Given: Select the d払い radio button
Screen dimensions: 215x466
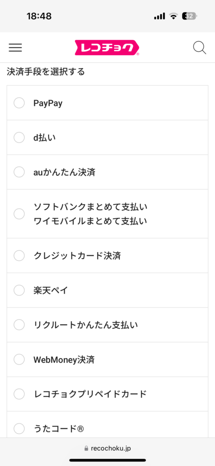Looking at the screenshot, I should 19,137.
